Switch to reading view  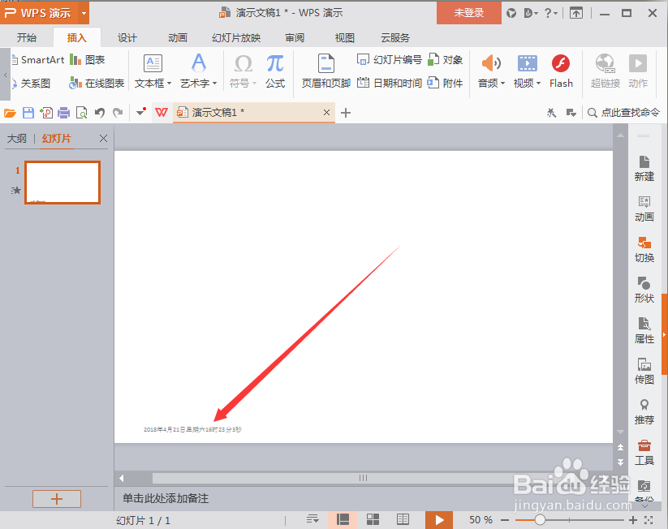(x=403, y=519)
